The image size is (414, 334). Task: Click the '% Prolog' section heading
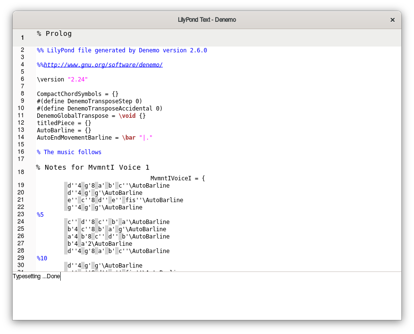click(x=54, y=34)
